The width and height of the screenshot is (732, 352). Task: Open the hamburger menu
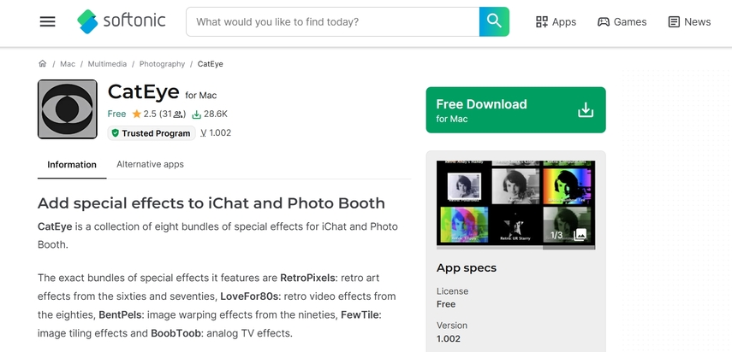[x=48, y=22]
